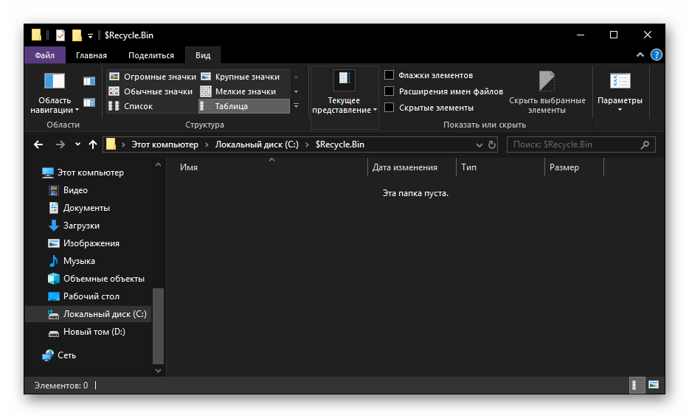Screen dimensions: 689x418
Task: Switch to the Главная ribbon tab
Action: 91,55
